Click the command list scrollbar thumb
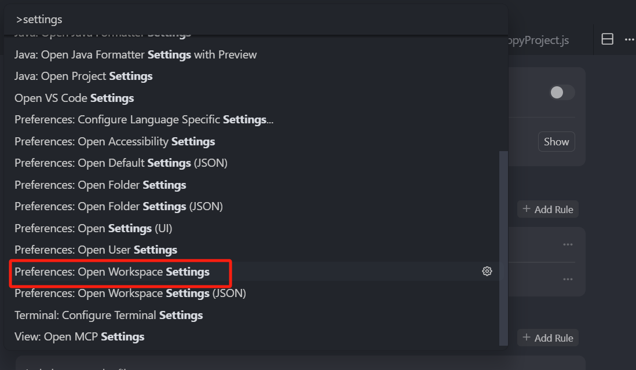This screenshot has width=636, height=370. coord(503,248)
